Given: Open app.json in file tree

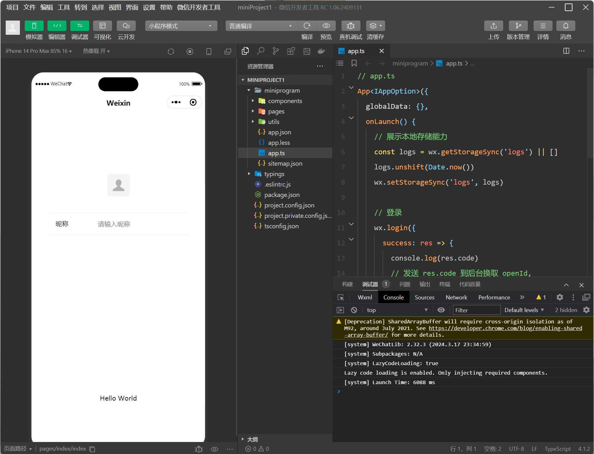Looking at the screenshot, I should coord(285,132).
